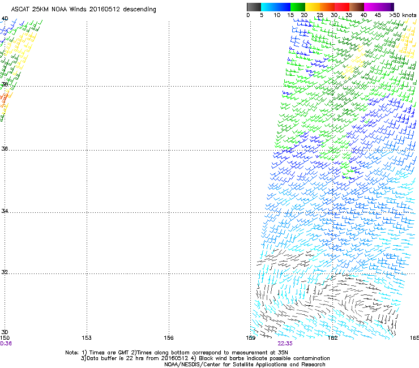Pick the orange 25-30 knots legend swatch

(327, 7)
